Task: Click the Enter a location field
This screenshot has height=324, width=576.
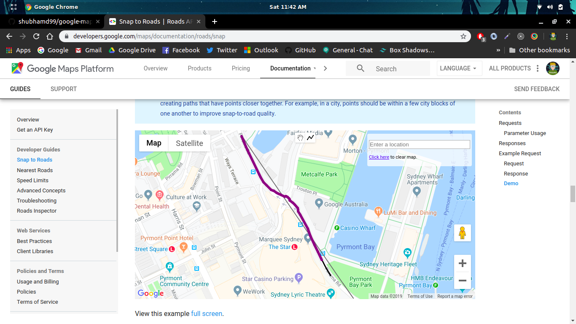Action: pos(420,144)
